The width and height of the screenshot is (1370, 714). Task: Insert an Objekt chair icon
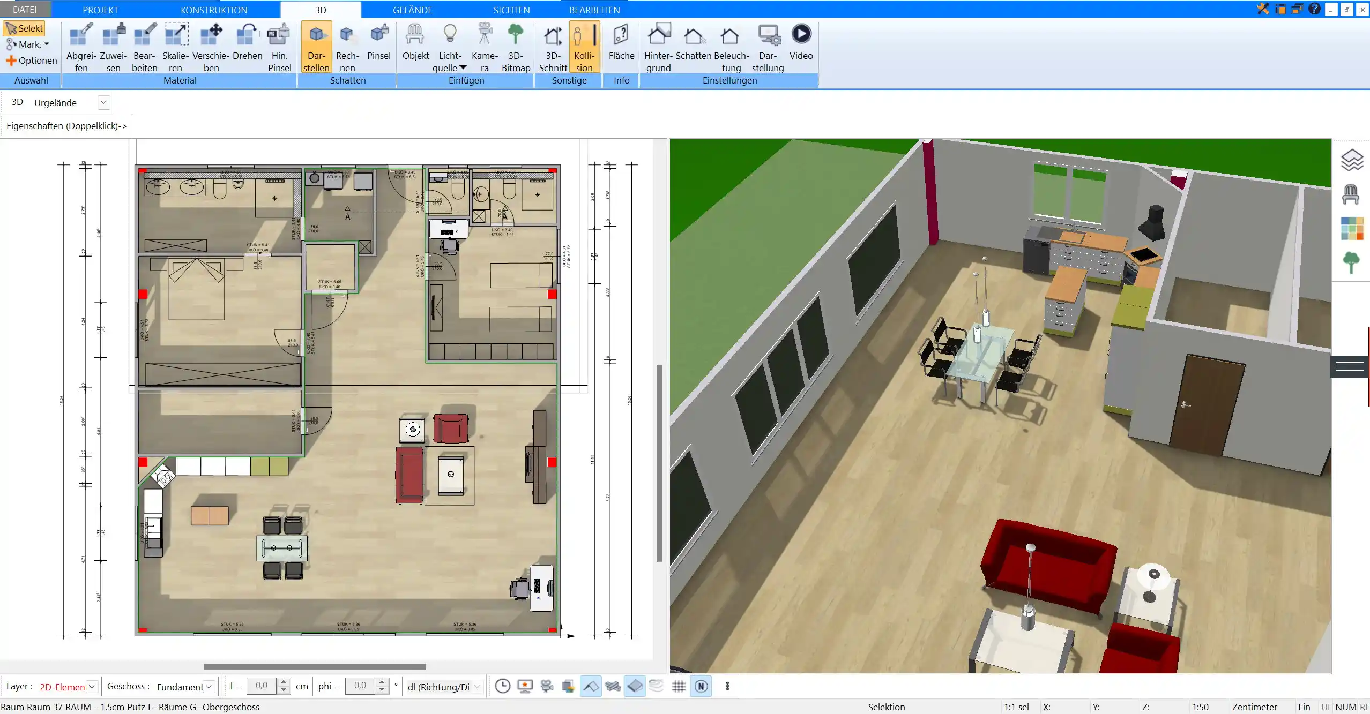tap(415, 42)
